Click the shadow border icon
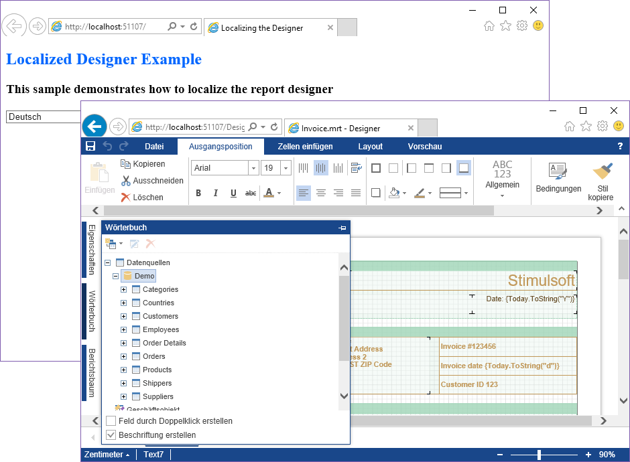 (x=376, y=193)
